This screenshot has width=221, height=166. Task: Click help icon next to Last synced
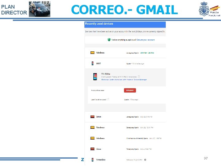pyautogui.click(x=139, y=77)
